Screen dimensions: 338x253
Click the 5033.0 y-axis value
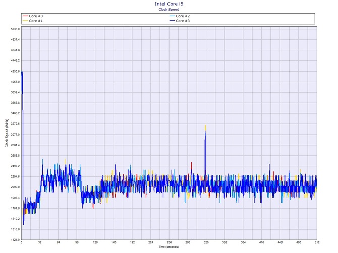point(15,29)
